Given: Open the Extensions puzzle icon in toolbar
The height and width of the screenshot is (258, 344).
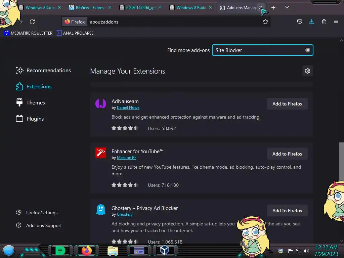Looking at the screenshot, I should tap(324, 21).
